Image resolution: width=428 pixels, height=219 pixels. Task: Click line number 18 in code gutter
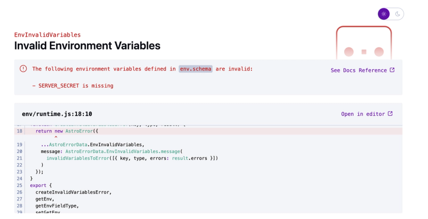point(20,131)
